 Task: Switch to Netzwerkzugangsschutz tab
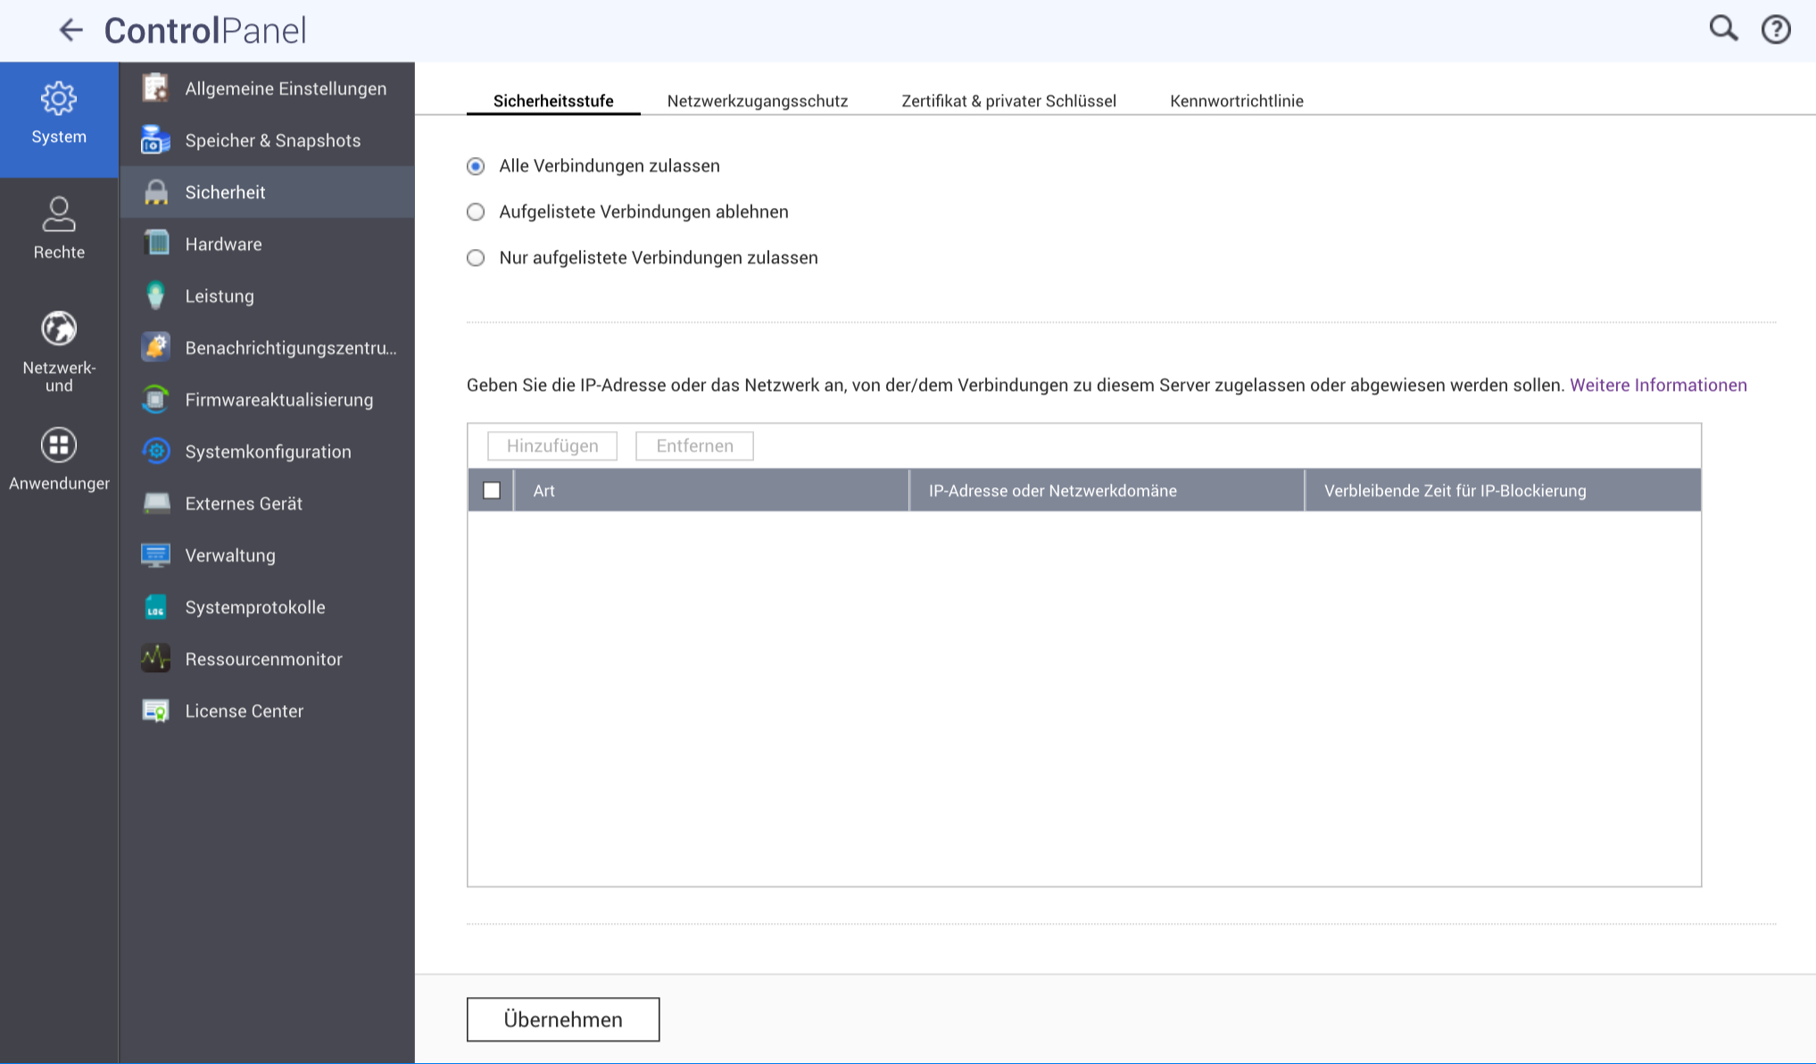click(757, 101)
